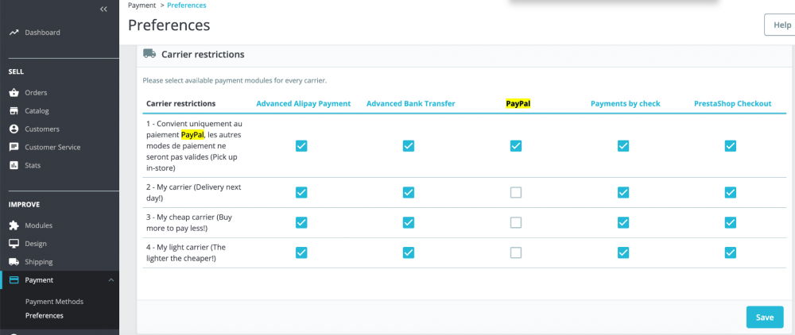
Task: Click the Catalog store icon
Action: (14, 110)
